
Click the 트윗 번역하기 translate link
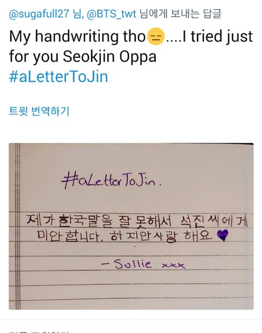click(x=39, y=111)
